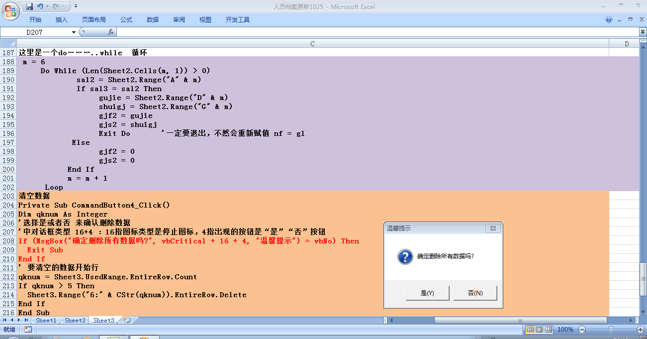Switch to Page Break Preview icon

548,330
